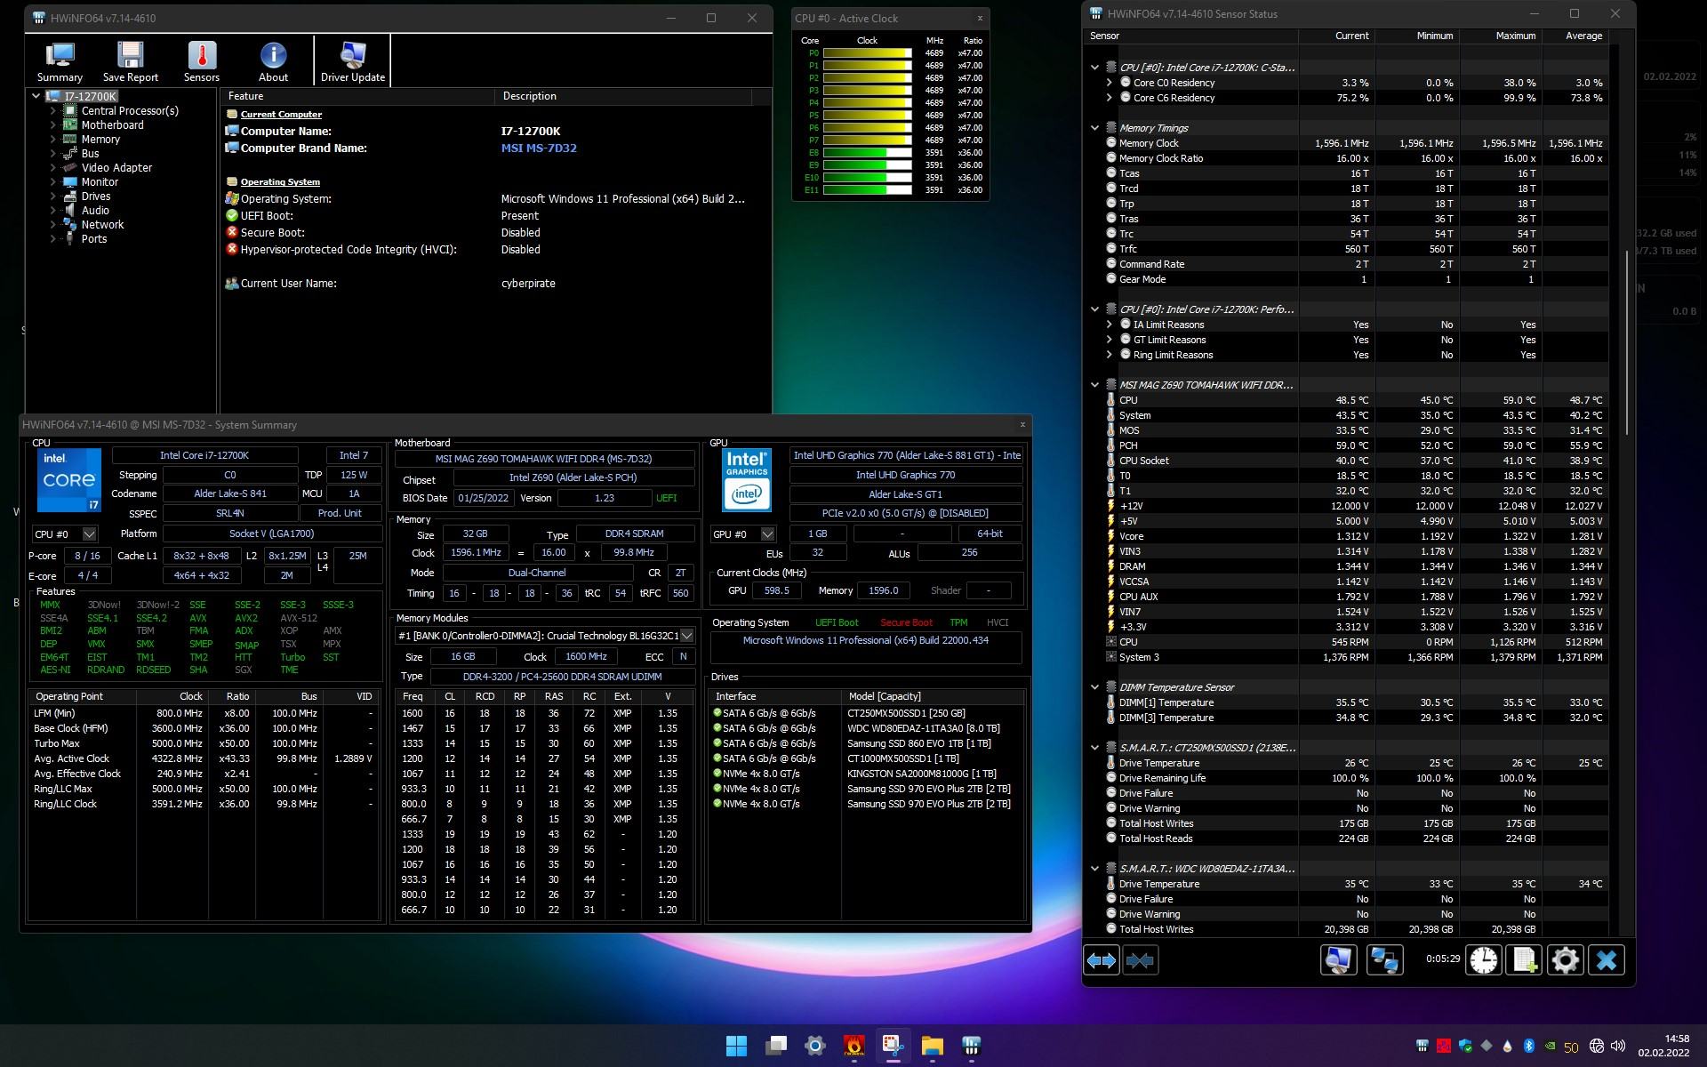This screenshot has width=1707, height=1067.
Task: Click the FurMark flame taskbar icon
Action: coord(853,1046)
